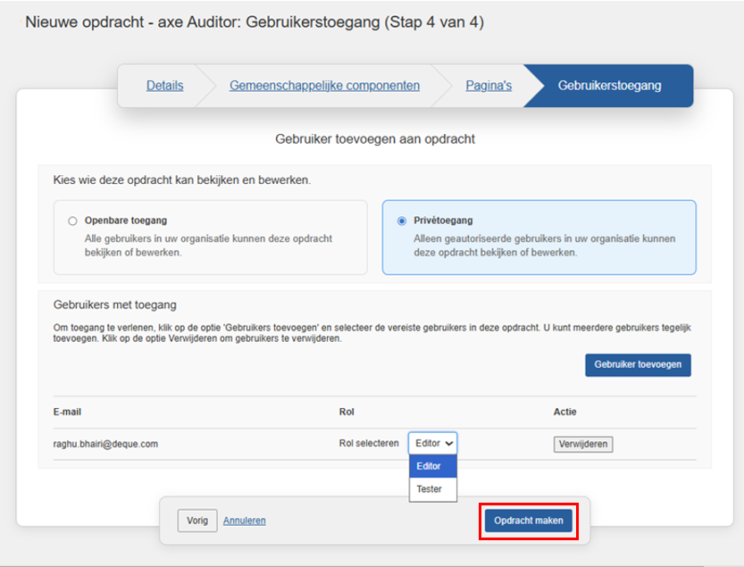
Task: Navigate to the Pagina's step
Action: coord(489,86)
